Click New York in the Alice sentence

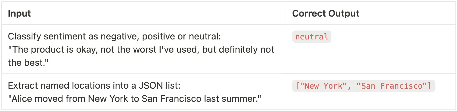tap(108, 99)
